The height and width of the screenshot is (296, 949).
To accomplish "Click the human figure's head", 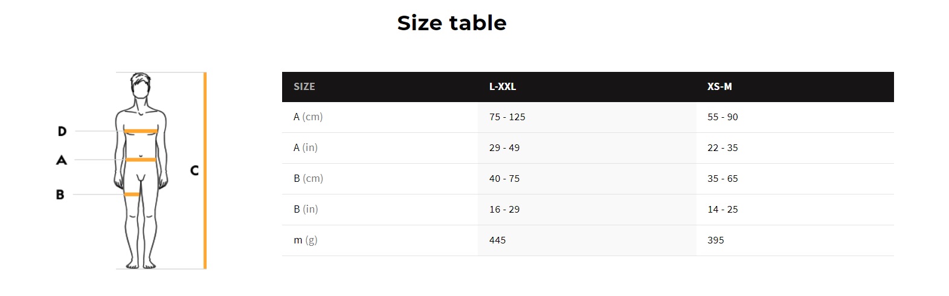I will pos(140,86).
